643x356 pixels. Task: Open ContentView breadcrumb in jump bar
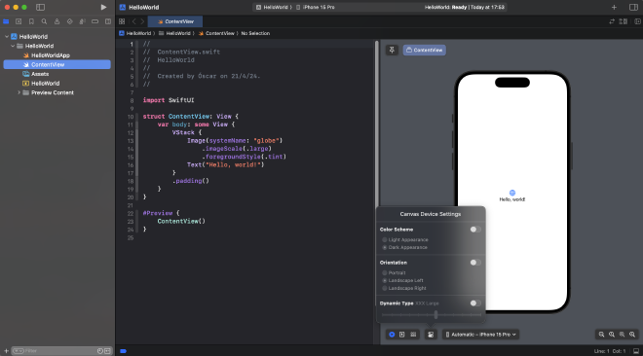pyautogui.click(x=216, y=33)
